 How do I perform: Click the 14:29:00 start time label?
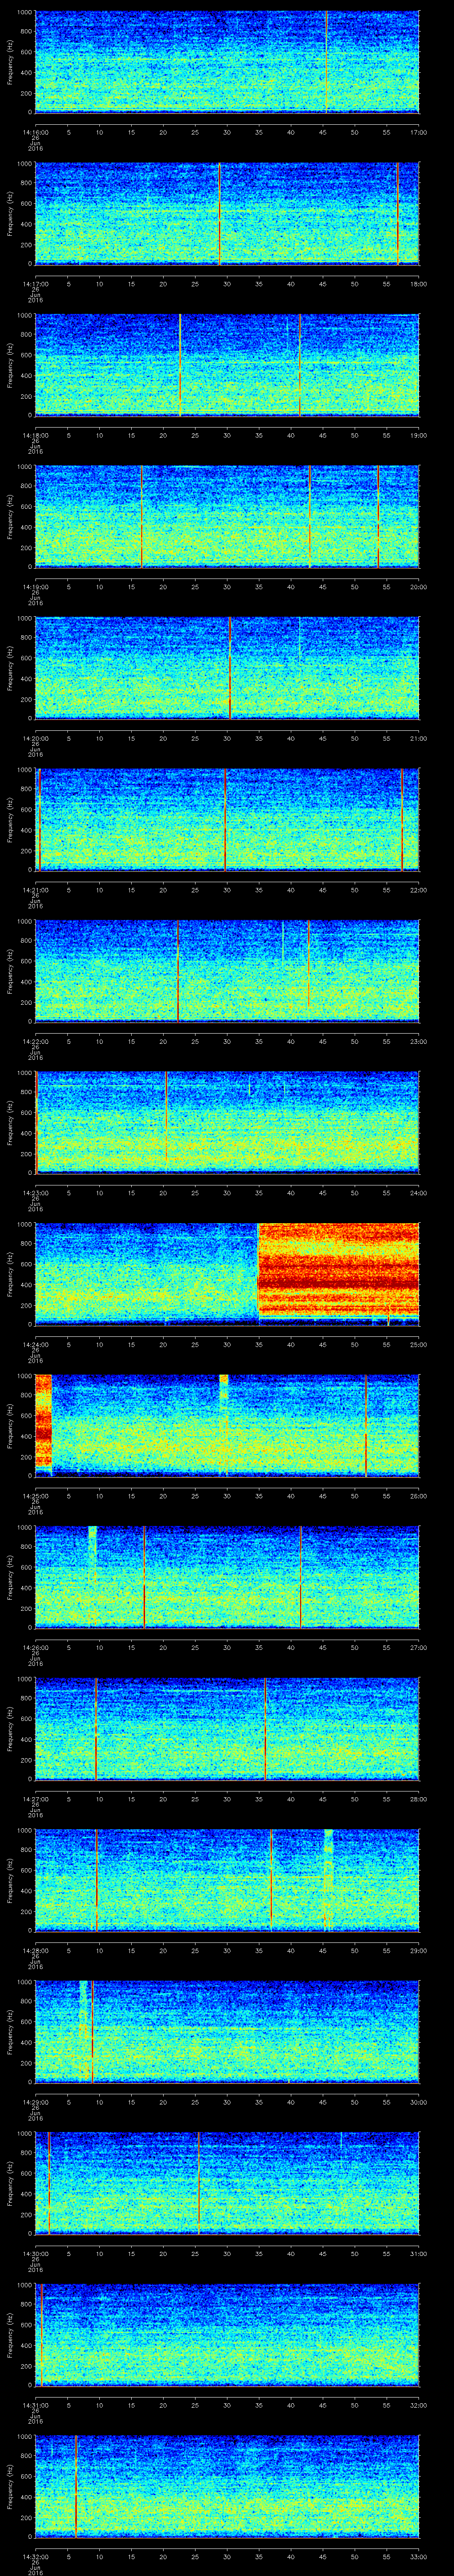point(36,2102)
